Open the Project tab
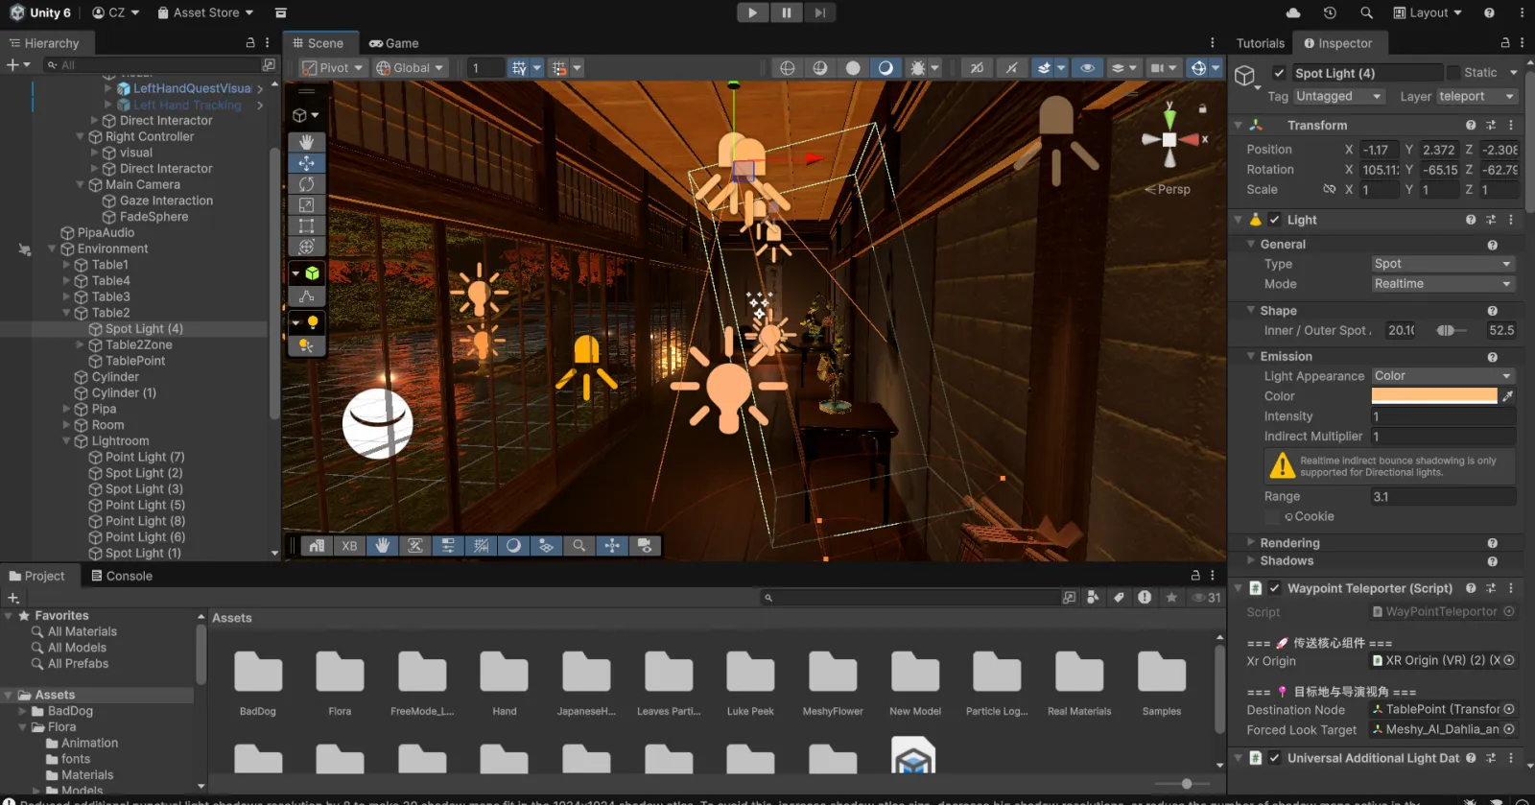 37,576
